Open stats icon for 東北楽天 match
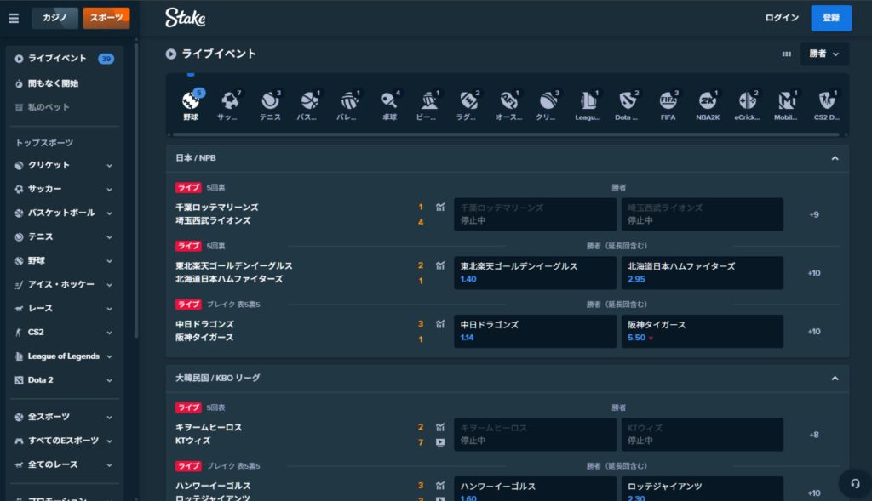 click(440, 265)
